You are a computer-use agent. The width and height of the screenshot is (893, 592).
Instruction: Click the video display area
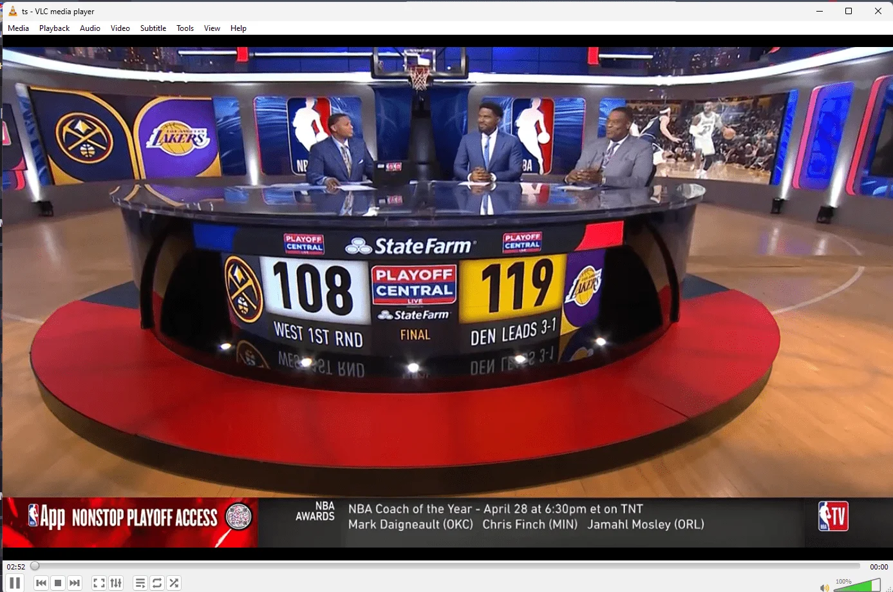click(447, 298)
